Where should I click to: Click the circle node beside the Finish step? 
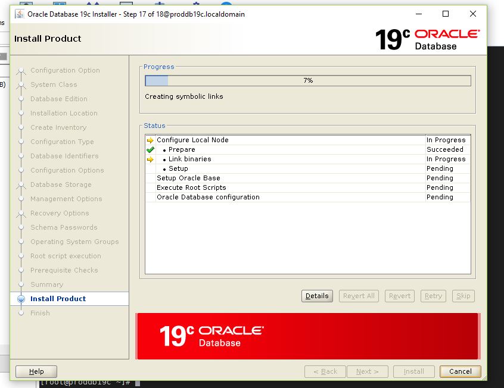pos(21,313)
